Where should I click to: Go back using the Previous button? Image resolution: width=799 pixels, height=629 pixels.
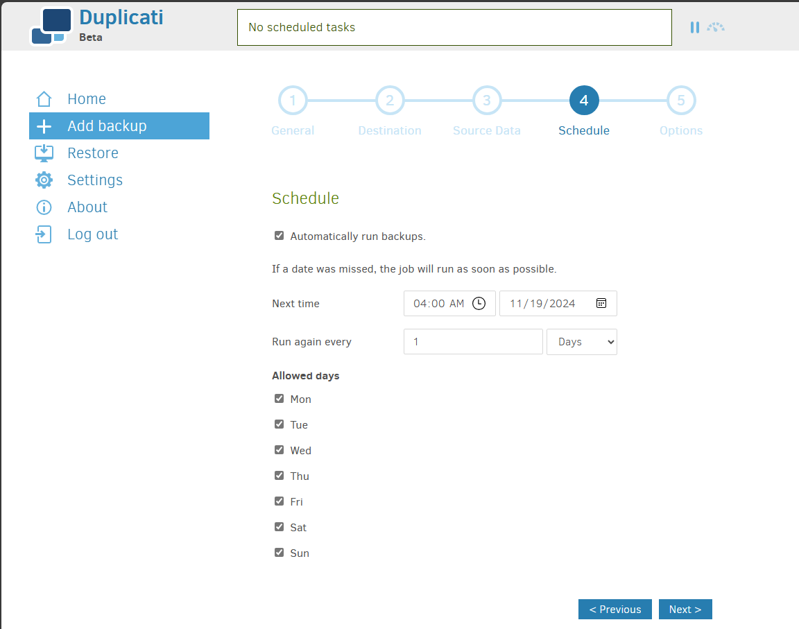tap(615, 609)
